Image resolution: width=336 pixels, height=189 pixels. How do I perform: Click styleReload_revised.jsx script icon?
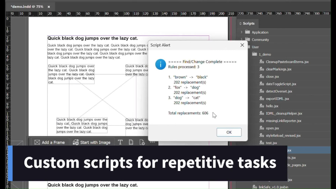tap(262, 135)
